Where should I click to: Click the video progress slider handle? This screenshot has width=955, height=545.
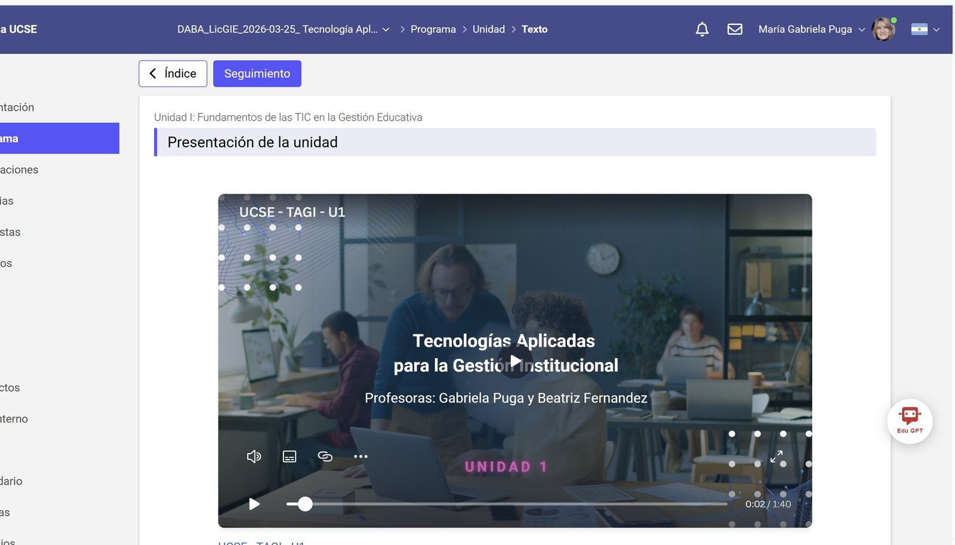pos(305,504)
